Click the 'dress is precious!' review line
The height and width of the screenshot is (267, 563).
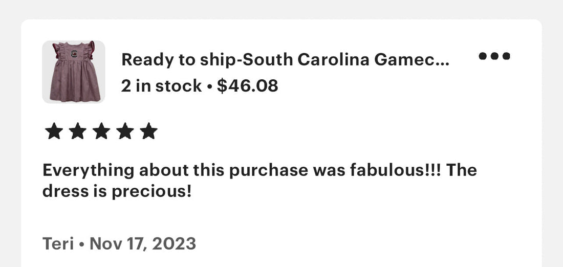coord(117,192)
